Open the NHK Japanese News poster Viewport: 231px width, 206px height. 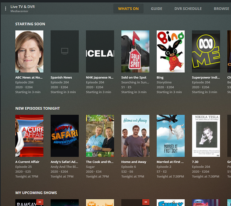tap(100, 51)
